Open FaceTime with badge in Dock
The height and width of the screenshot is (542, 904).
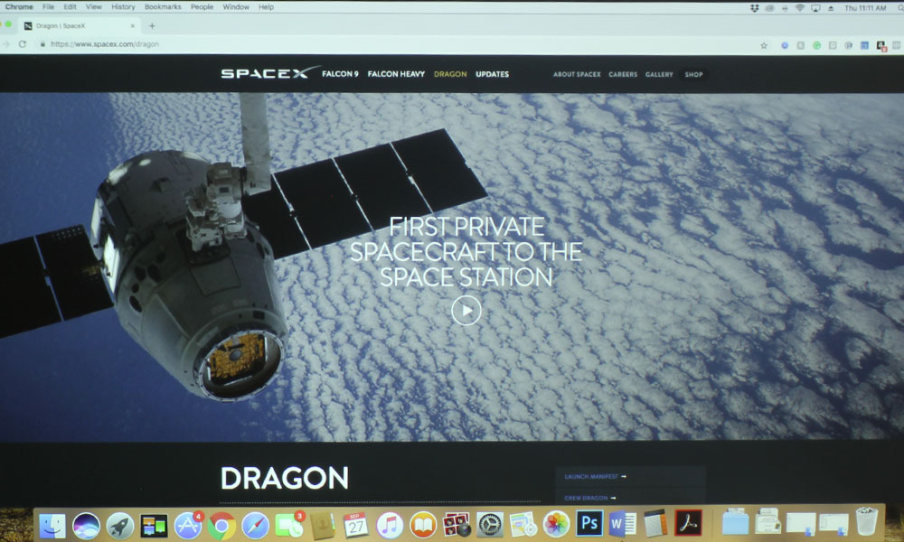click(x=289, y=526)
